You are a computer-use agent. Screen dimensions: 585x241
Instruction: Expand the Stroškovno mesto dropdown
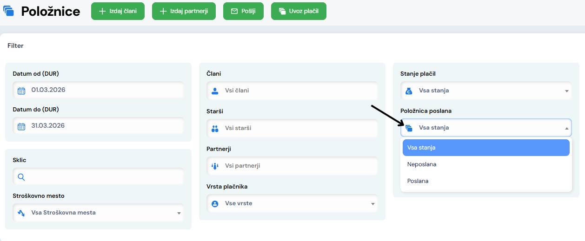179,213
